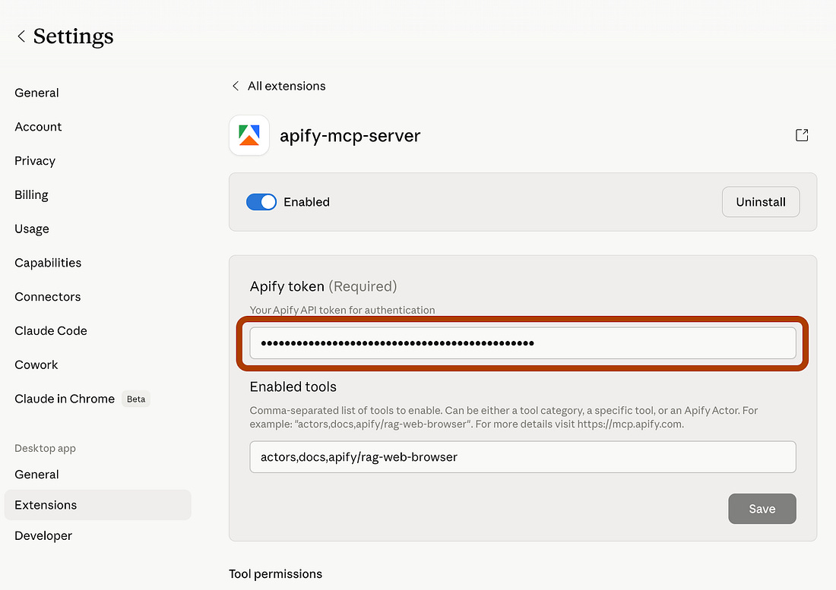This screenshot has height=590, width=836.
Task: Select Privacy in the sidebar
Action: coord(34,161)
